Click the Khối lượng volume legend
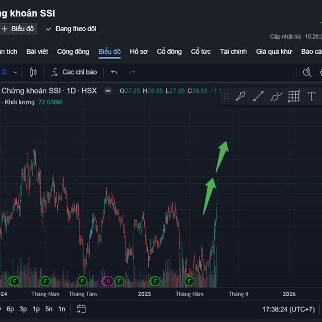This screenshot has width=322, height=322. pyautogui.click(x=19, y=102)
